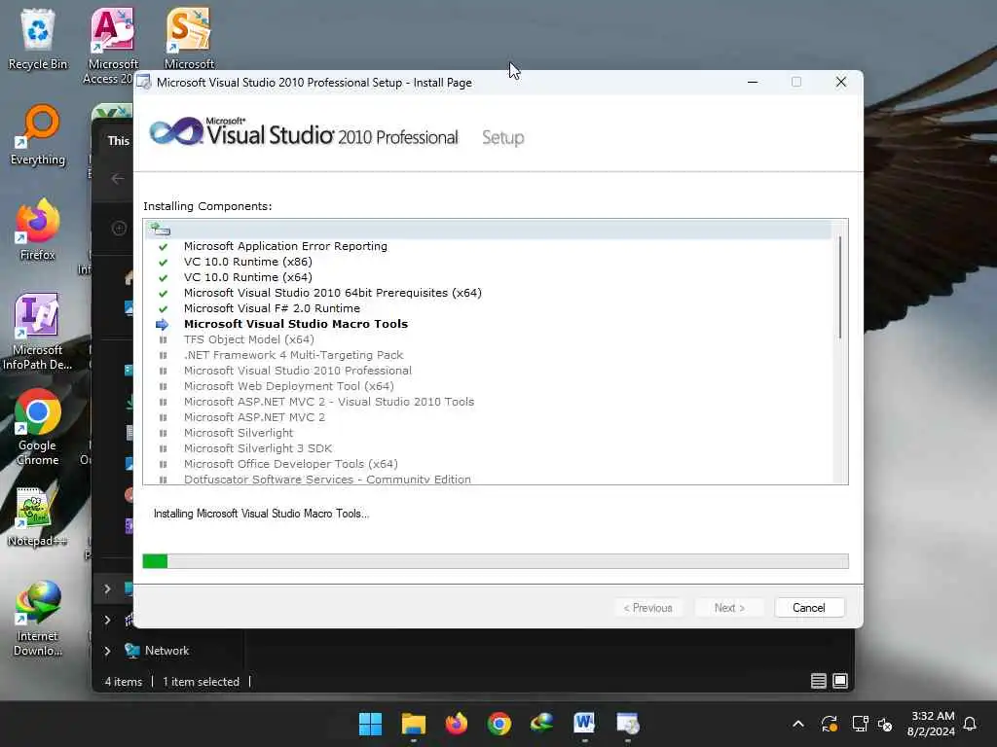Screen dimensions: 997x747
Task: Open the Everything search desktop shortcut
Action: (38, 135)
